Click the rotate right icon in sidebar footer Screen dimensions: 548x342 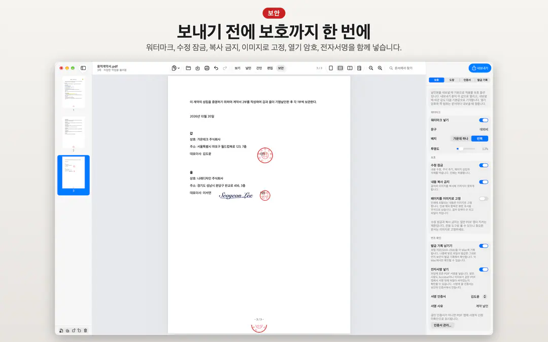click(79, 330)
